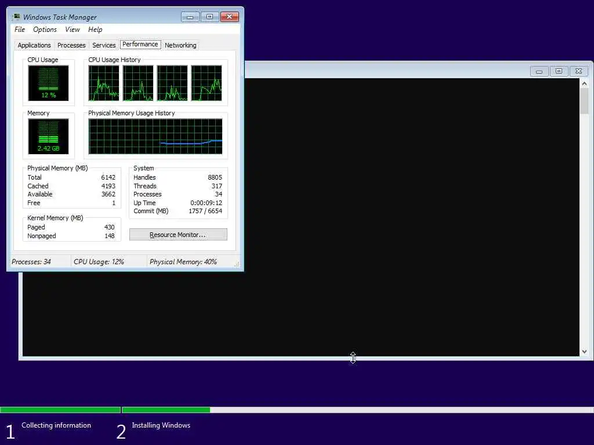Click the console scrollbar up arrow
Image resolution: width=594 pixels, height=445 pixels.
point(585,83)
